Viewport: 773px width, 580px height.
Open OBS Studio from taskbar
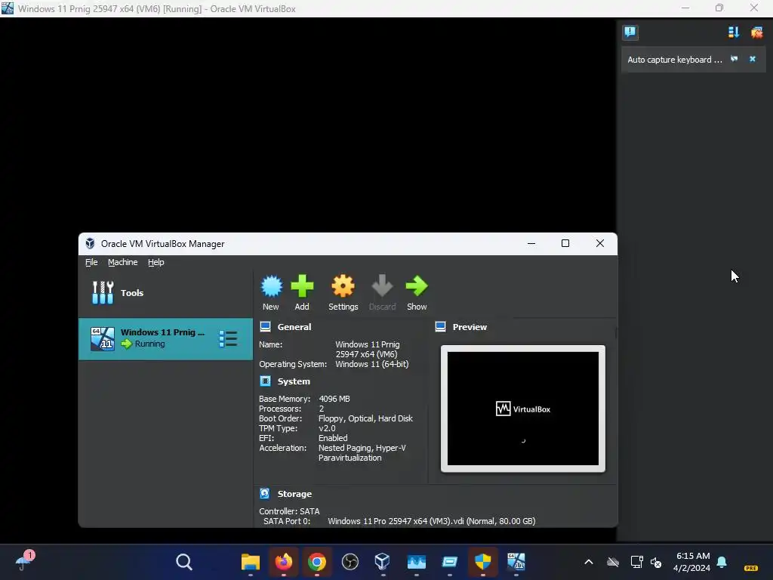click(350, 562)
